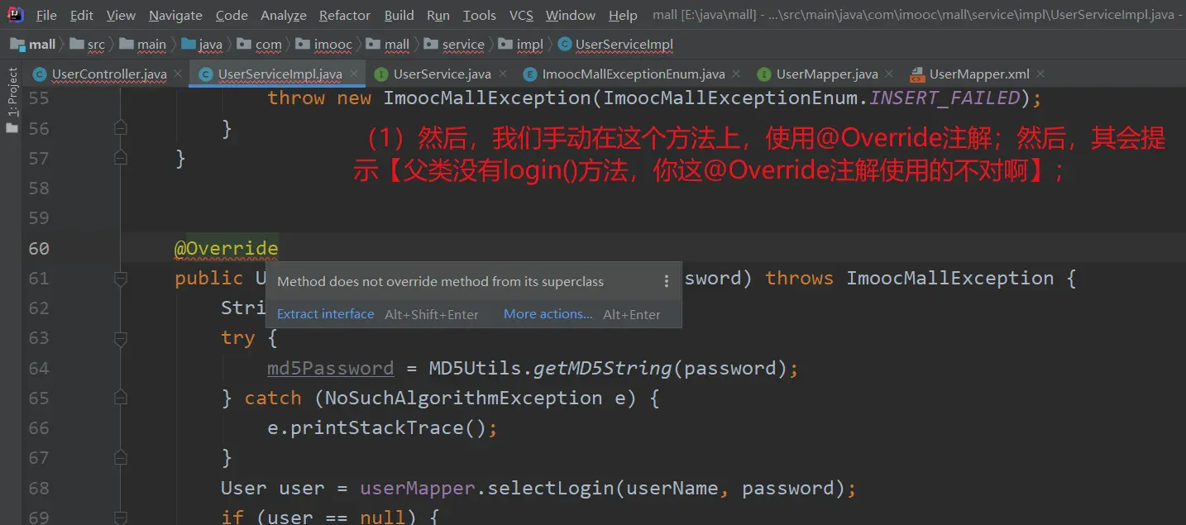Select the main breadcrumb folder

pyautogui.click(x=143, y=45)
